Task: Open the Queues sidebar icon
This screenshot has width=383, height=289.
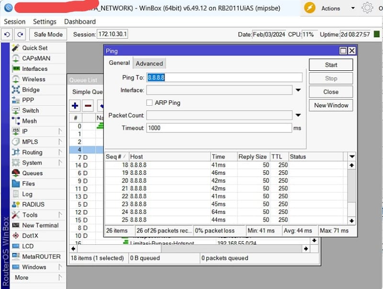Action: tap(16, 173)
